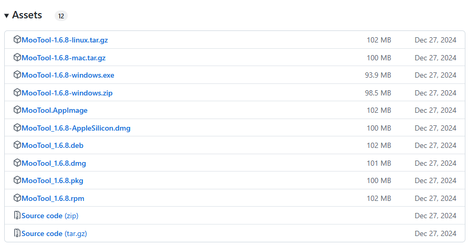Click zip file icon beside Source code (tar.gz)
Screen dimensions: 468x246
pos(17,233)
